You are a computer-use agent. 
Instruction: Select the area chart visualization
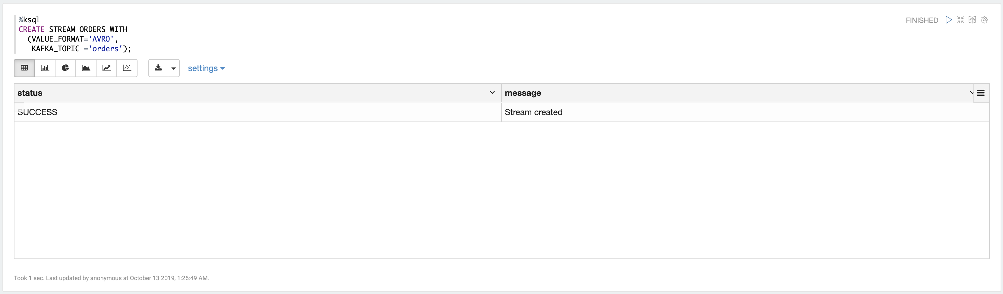[x=86, y=68]
